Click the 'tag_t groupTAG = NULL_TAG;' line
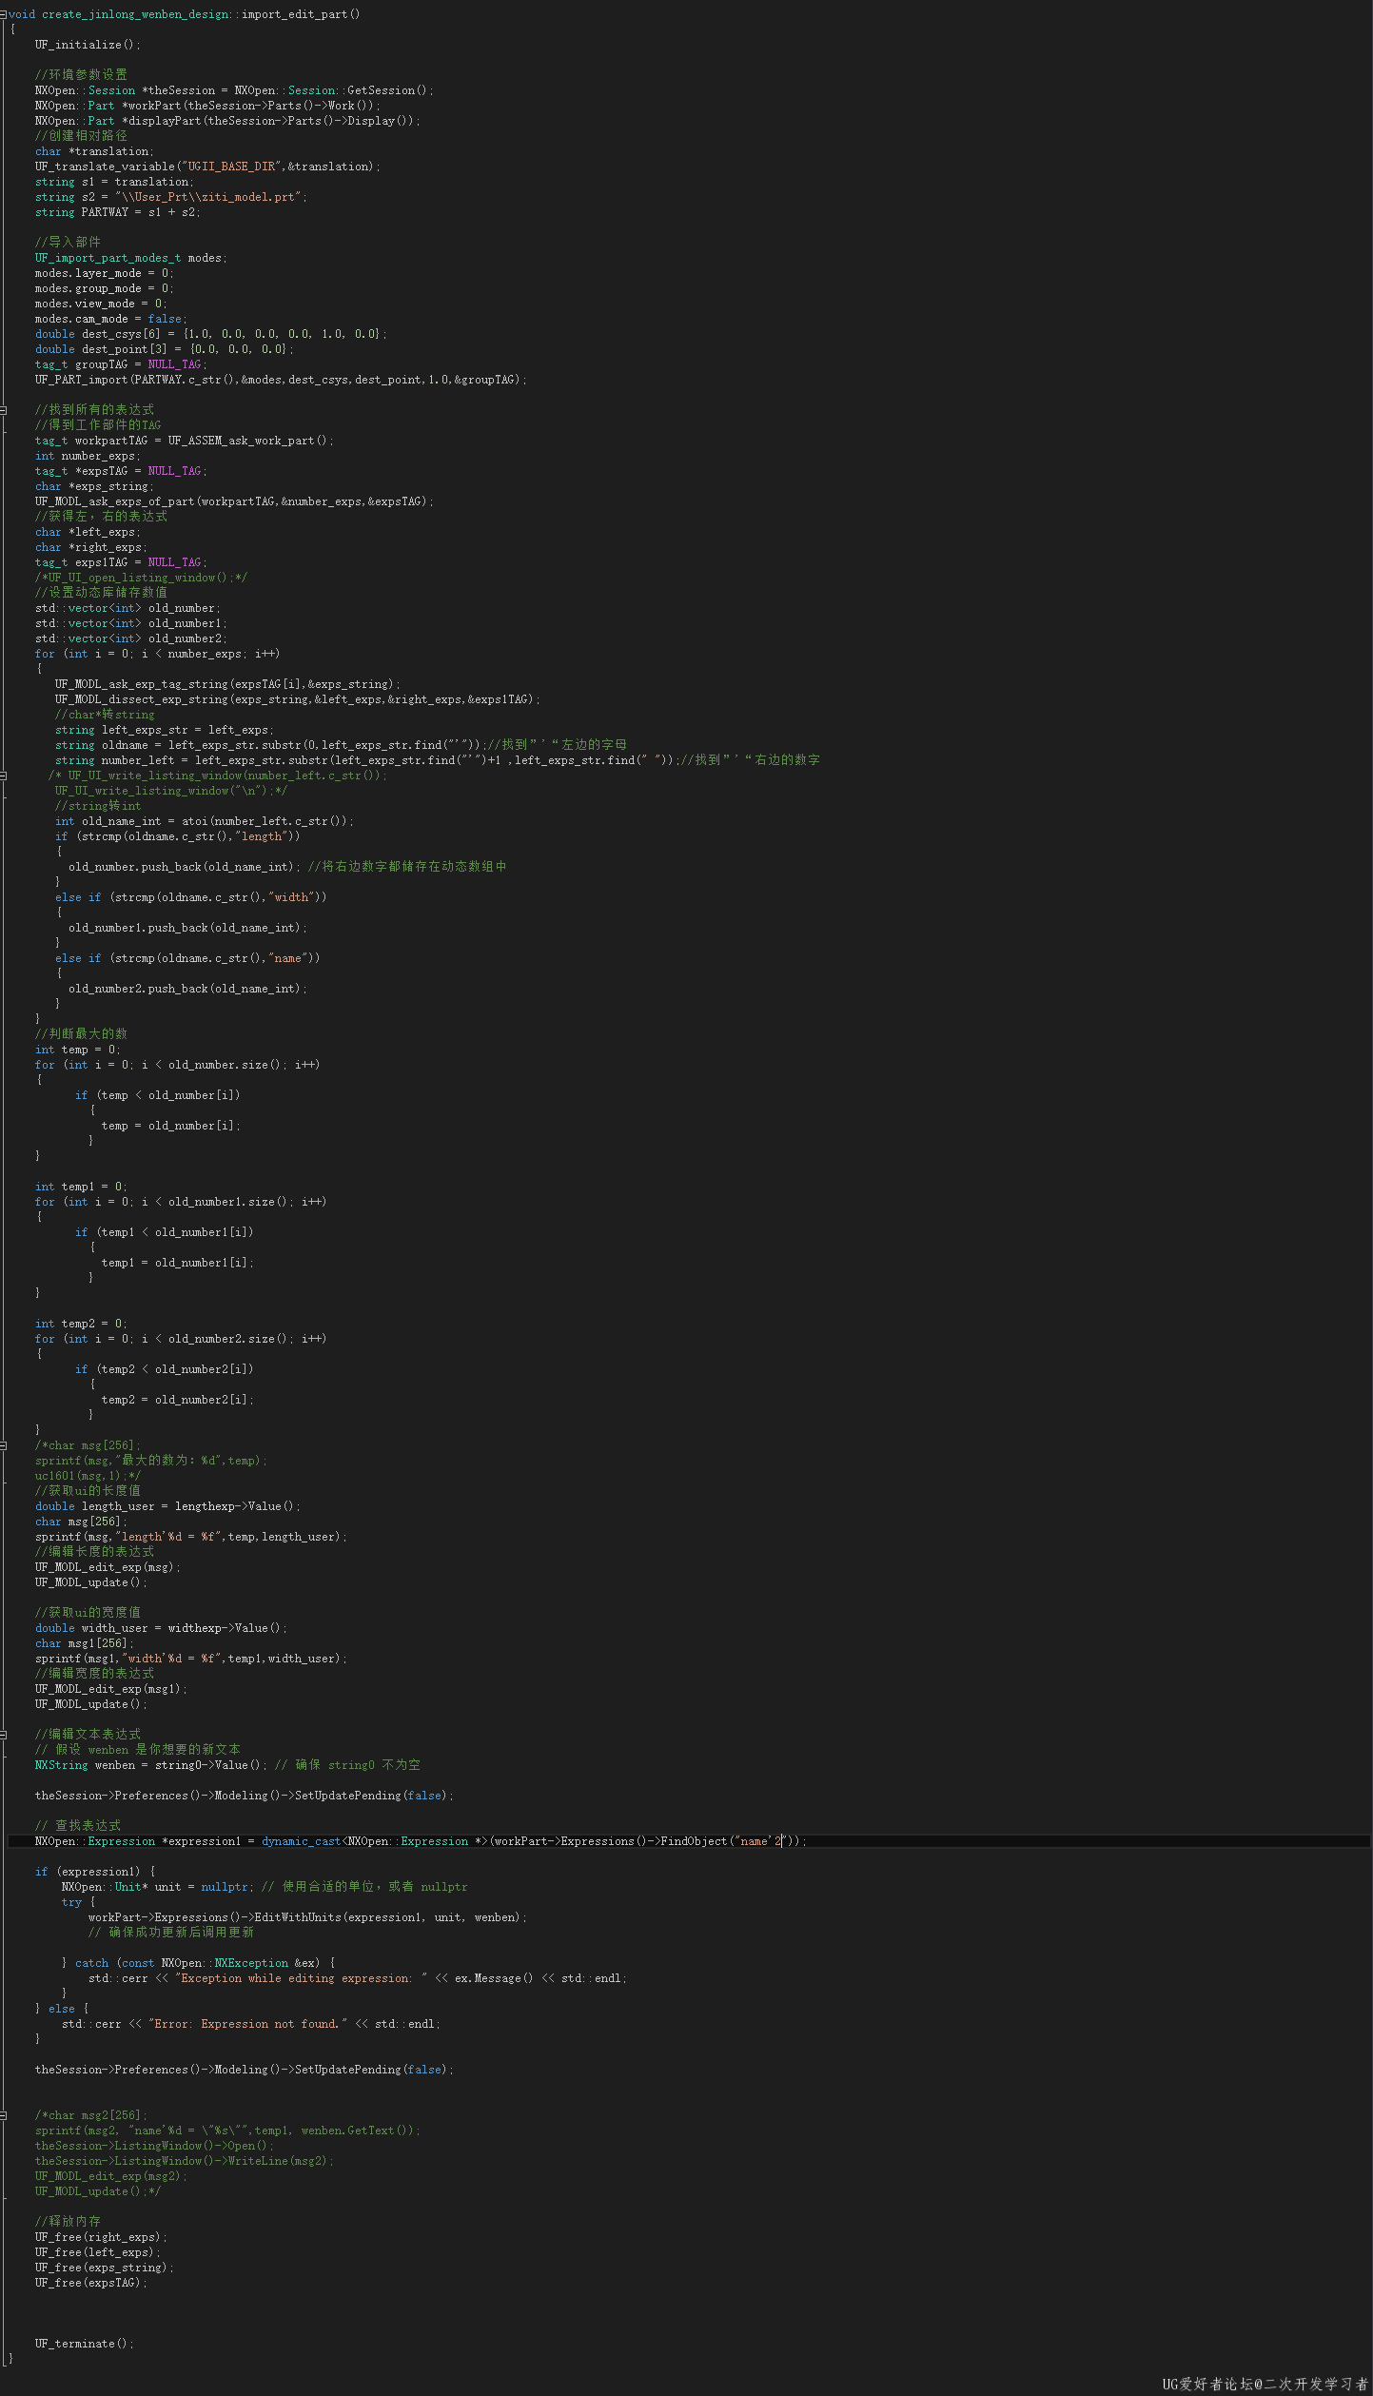This screenshot has height=2396, width=1373. 121,364
